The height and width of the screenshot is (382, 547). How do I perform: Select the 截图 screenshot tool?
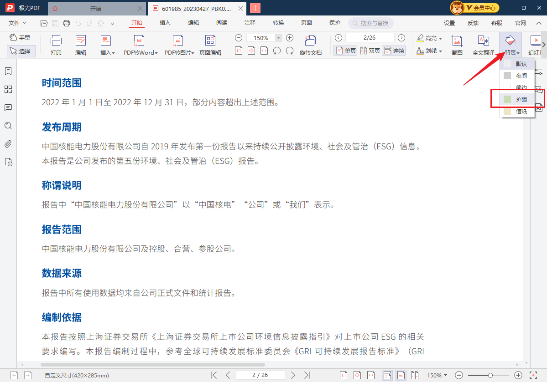pyautogui.click(x=457, y=45)
